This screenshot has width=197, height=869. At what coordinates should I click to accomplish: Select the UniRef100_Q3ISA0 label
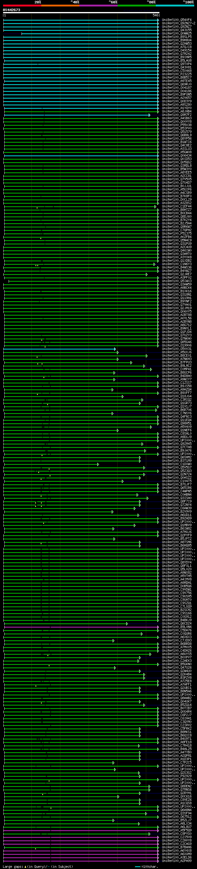177,498
